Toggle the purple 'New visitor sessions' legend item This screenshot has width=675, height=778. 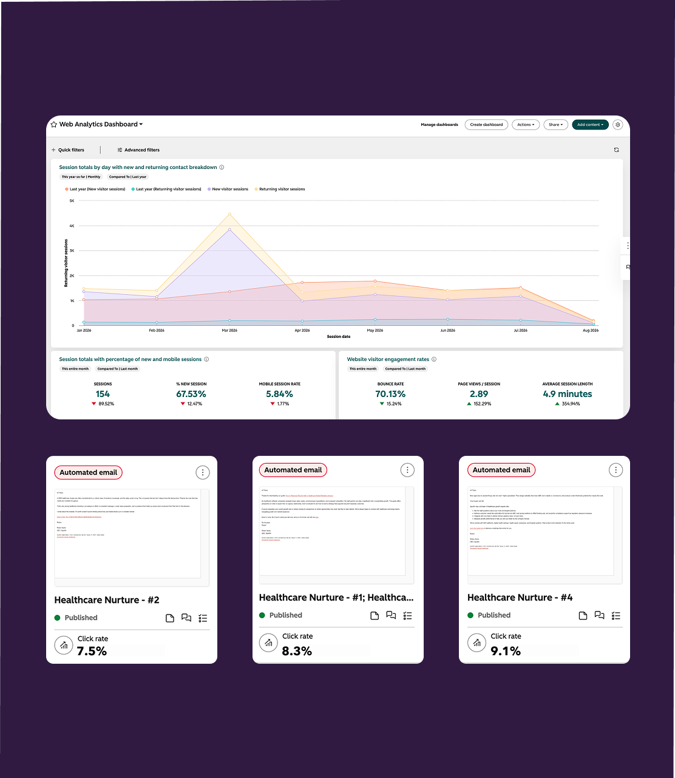click(x=228, y=189)
